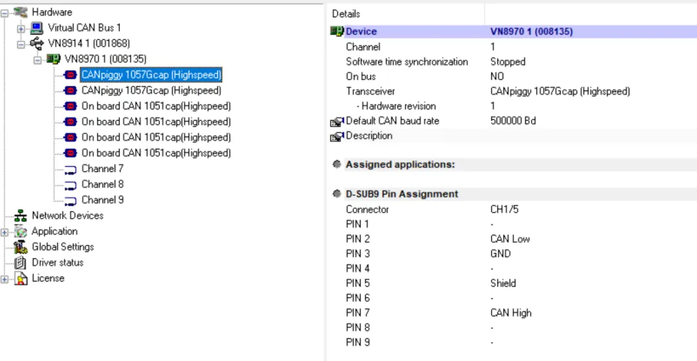
Task: Expand the License node
Action: [x=5, y=279]
